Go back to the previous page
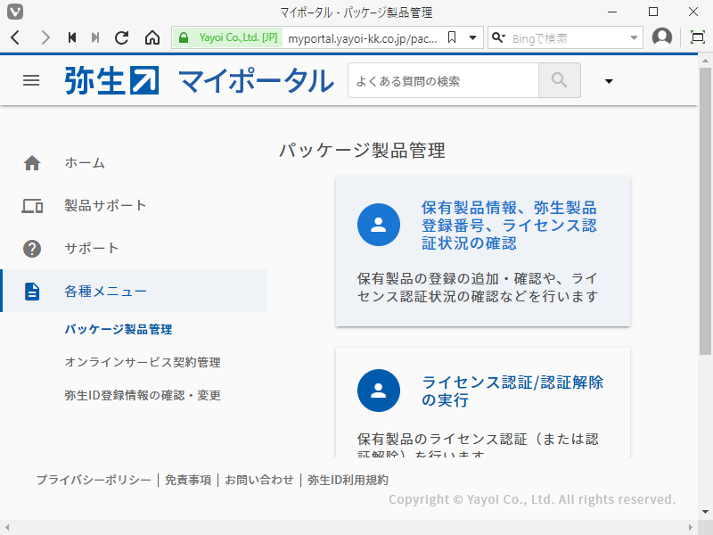The width and height of the screenshot is (713, 535). pyautogui.click(x=15, y=37)
